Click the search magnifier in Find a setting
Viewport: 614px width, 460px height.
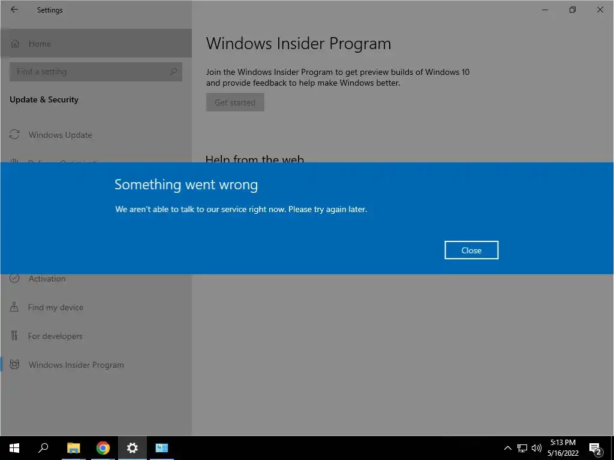pos(173,72)
